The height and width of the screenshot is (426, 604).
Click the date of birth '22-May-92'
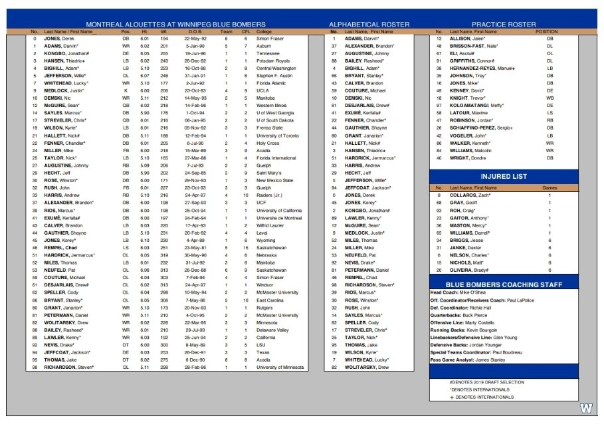[x=195, y=39]
